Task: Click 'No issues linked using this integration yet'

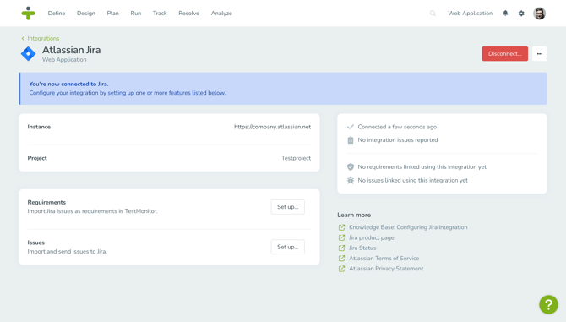Action: 412,180
